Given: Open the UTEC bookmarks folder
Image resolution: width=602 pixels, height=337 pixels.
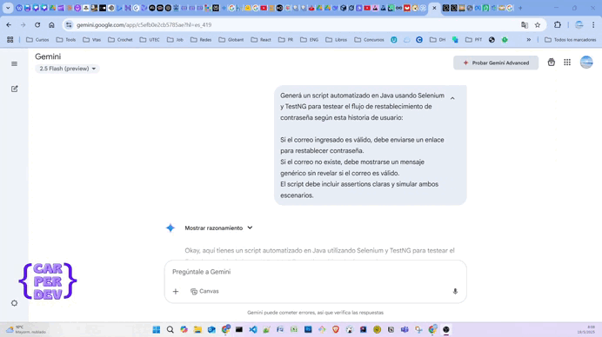Looking at the screenshot, I should tap(150, 40).
